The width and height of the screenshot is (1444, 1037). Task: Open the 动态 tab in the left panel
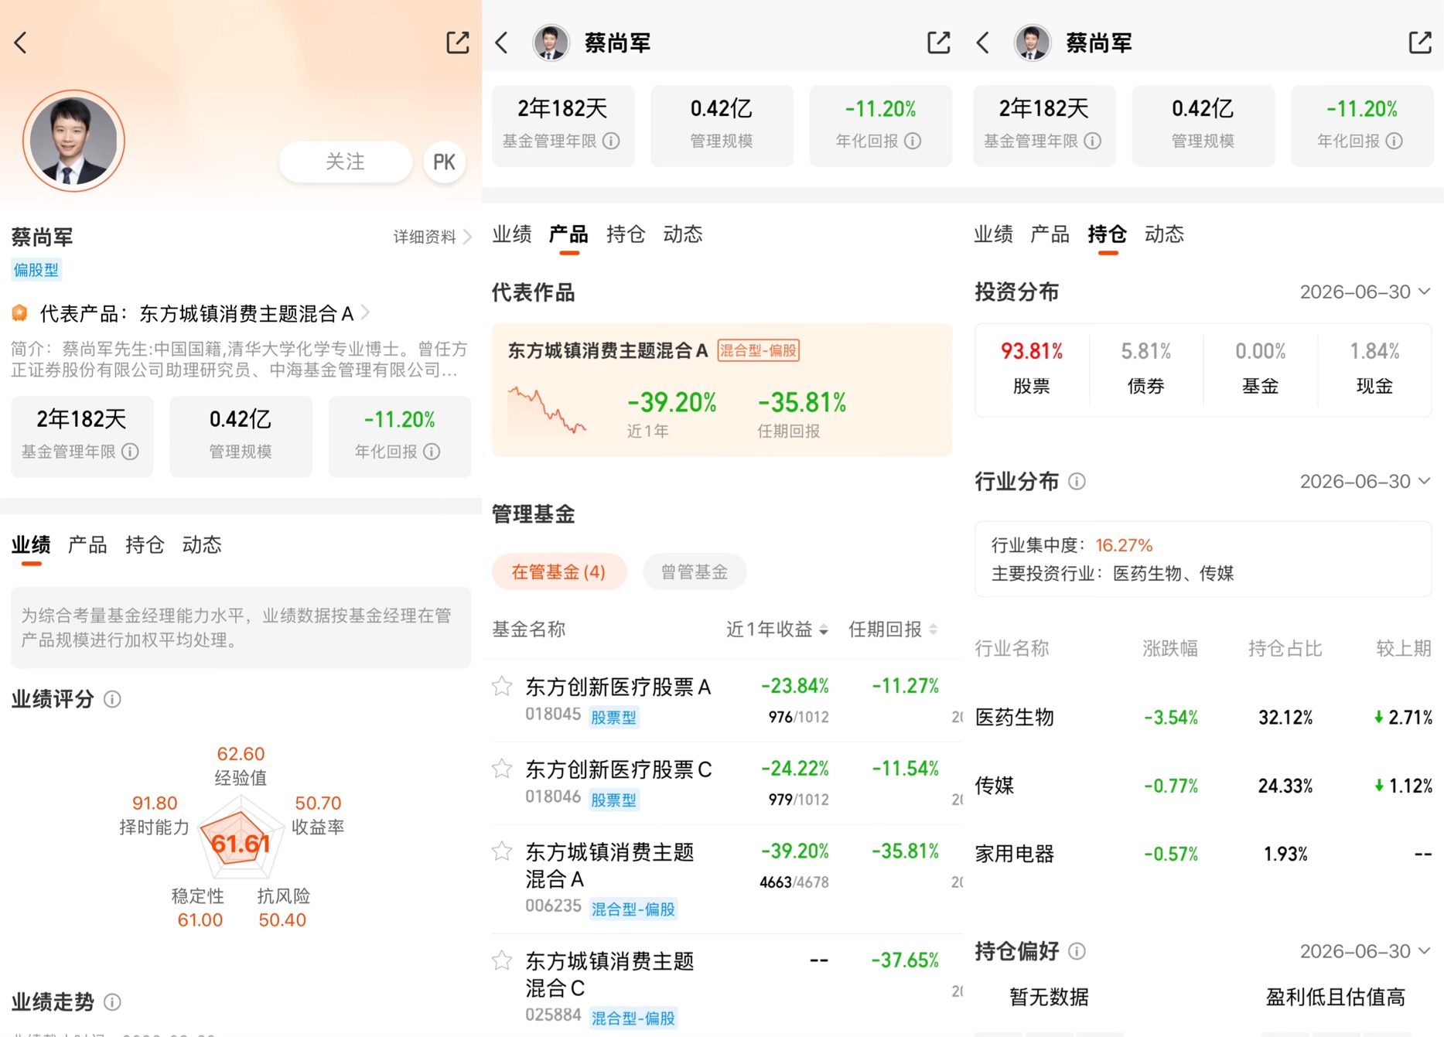click(202, 545)
